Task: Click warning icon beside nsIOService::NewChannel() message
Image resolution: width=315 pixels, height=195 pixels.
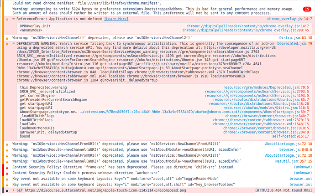Action: 7,38
